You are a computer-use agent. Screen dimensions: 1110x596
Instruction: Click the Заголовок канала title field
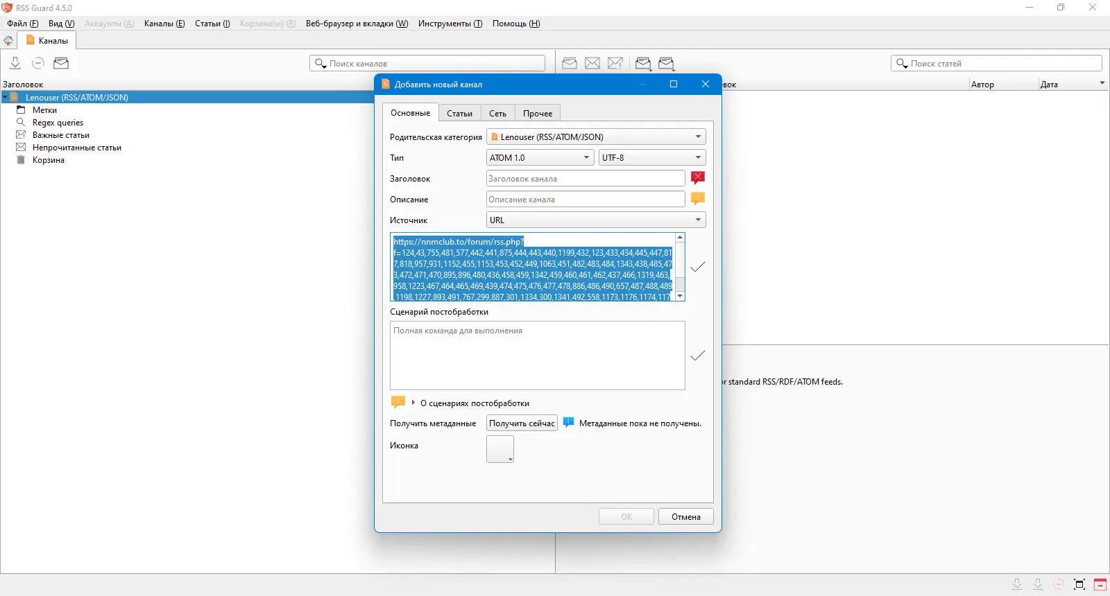tap(586, 178)
